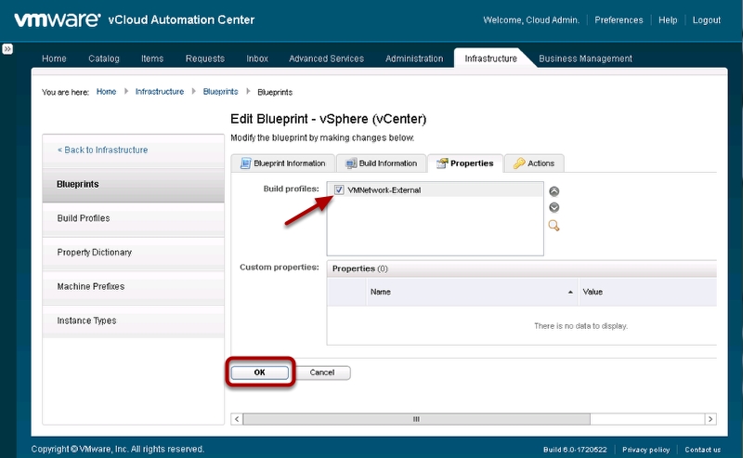
Task: Open the Preferences link
Action: pyautogui.click(x=619, y=20)
